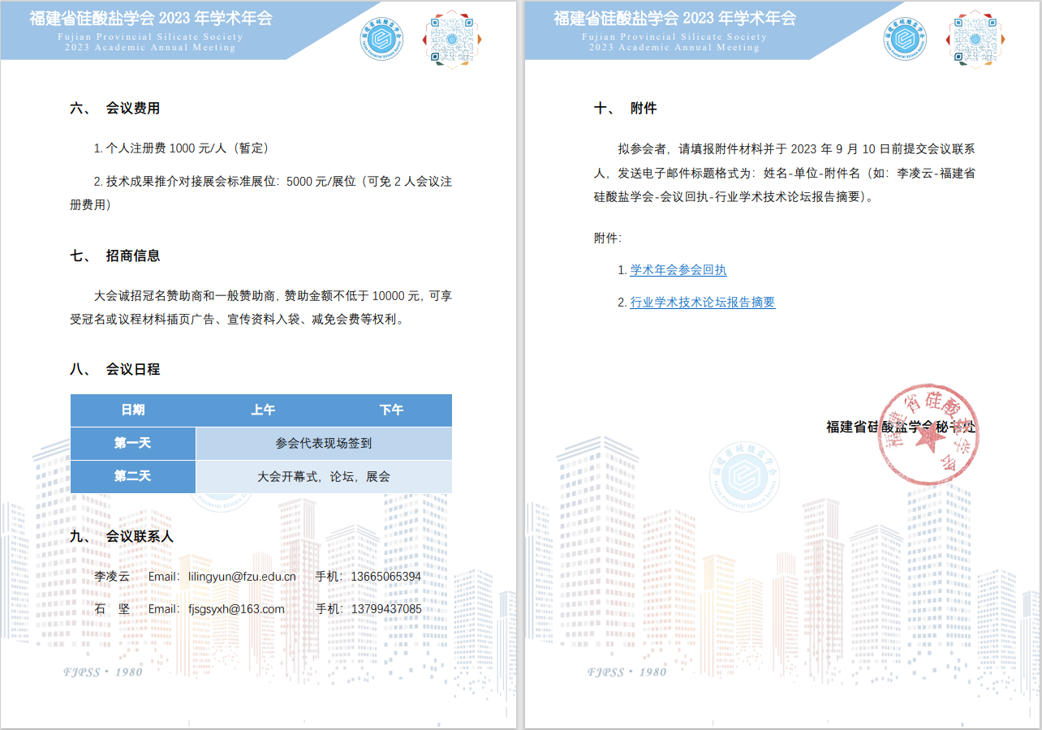Click the phone number 13799437085
This screenshot has height=730, width=1042.
pyautogui.click(x=386, y=610)
